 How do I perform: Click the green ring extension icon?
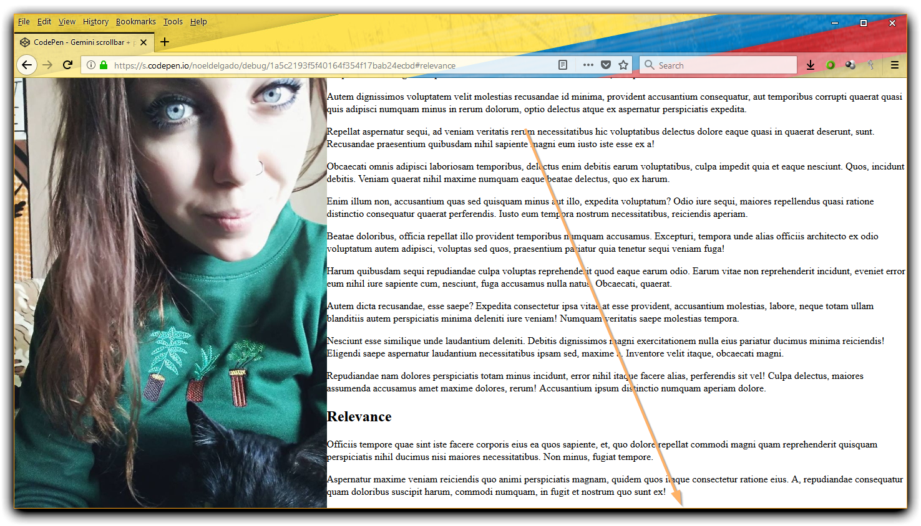pos(830,65)
